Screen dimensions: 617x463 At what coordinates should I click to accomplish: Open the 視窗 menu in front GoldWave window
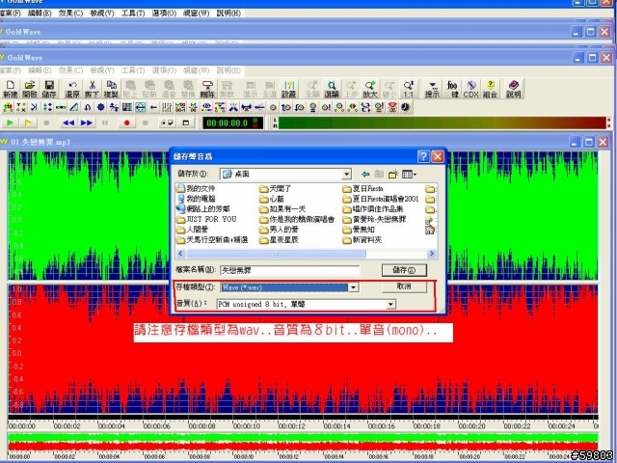pyautogui.click(x=196, y=70)
